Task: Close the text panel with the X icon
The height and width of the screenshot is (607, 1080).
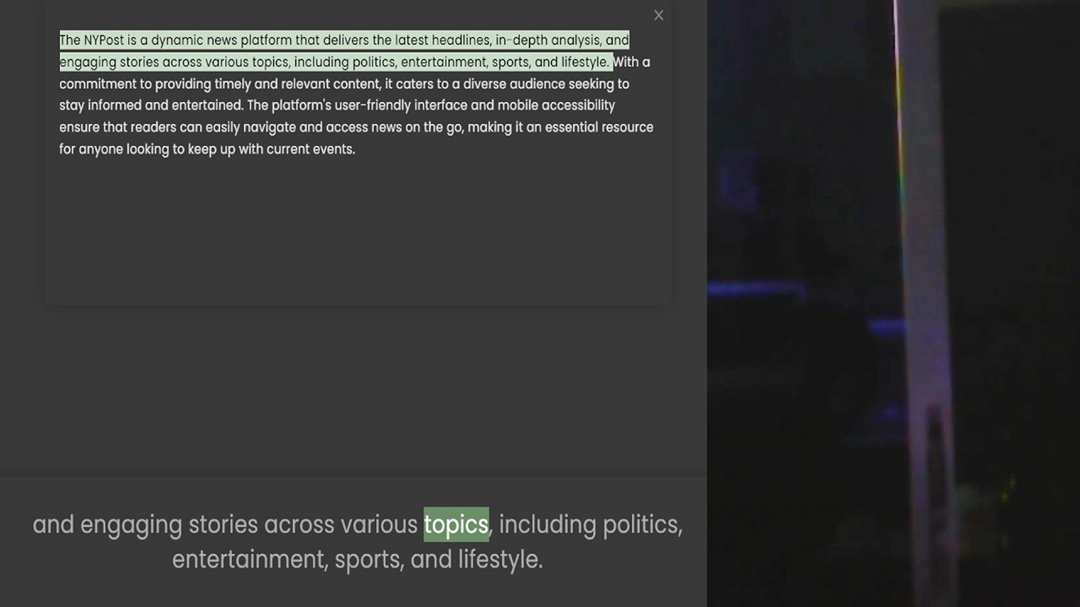Action: [x=659, y=16]
